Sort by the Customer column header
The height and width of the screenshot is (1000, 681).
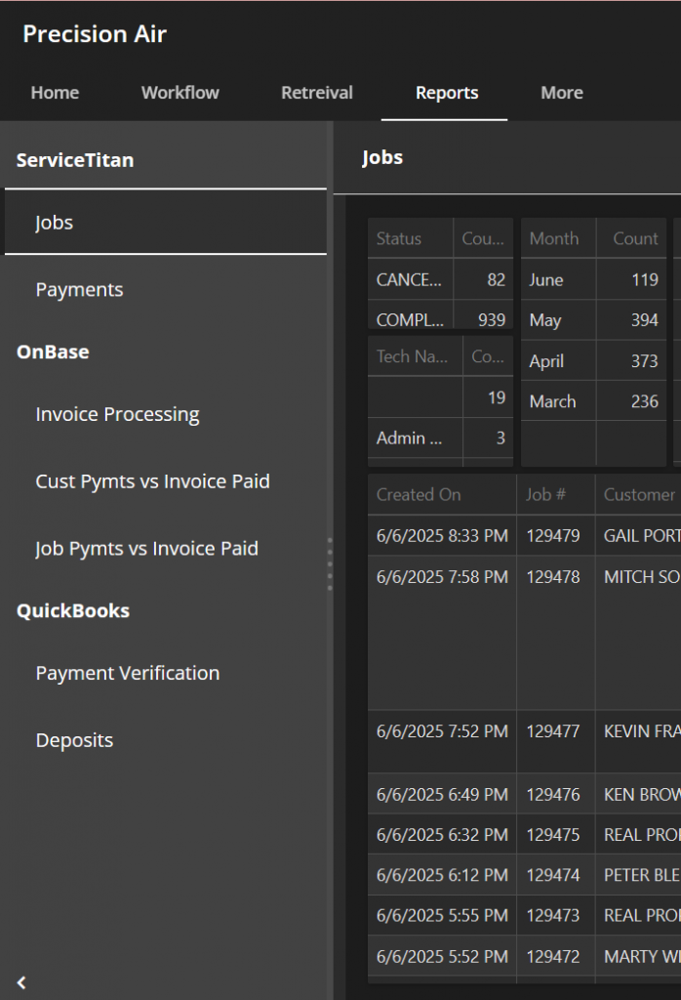tap(638, 494)
